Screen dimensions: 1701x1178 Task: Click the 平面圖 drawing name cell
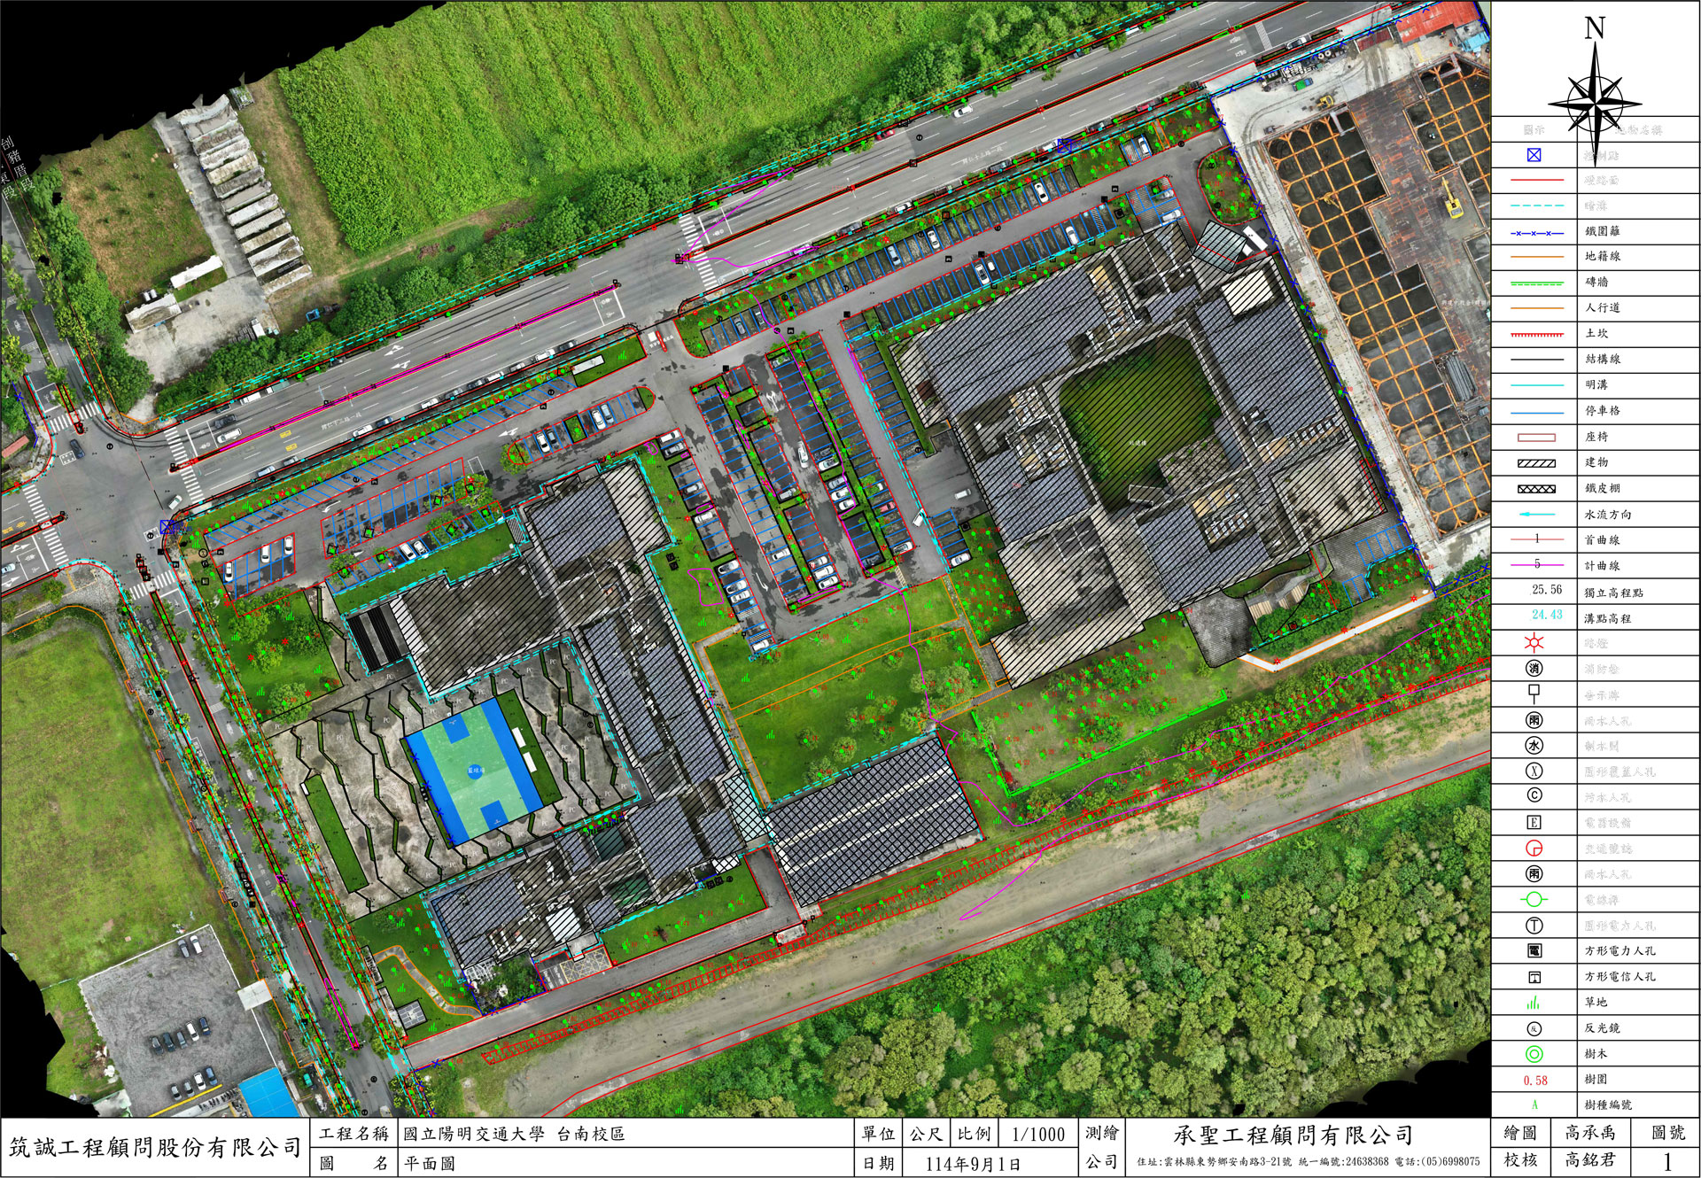pyautogui.click(x=430, y=1164)
